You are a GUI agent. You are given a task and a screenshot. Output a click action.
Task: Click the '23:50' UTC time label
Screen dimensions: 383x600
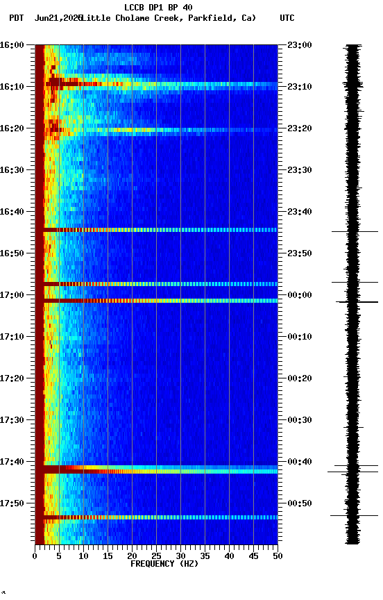point(300,253)
